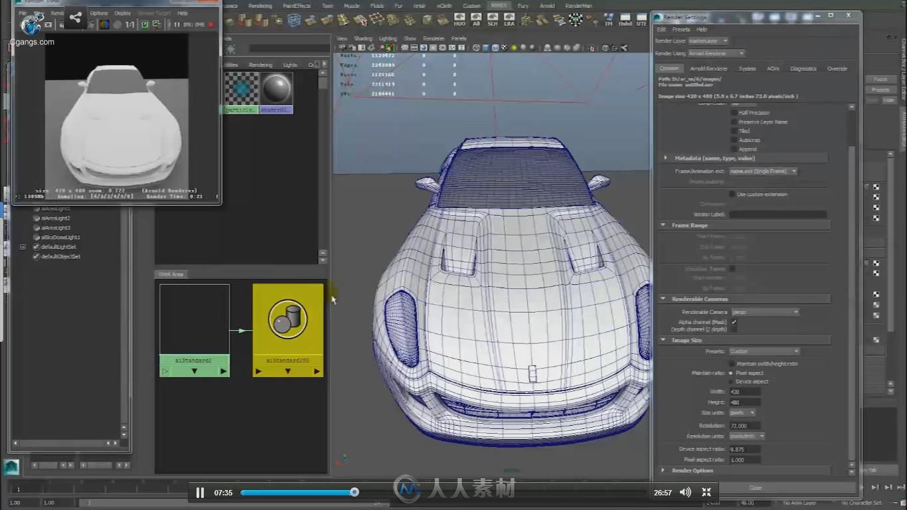Select the Pixel aspect radio button
Viewport: 907px width, 510px height.
point(731,373)
